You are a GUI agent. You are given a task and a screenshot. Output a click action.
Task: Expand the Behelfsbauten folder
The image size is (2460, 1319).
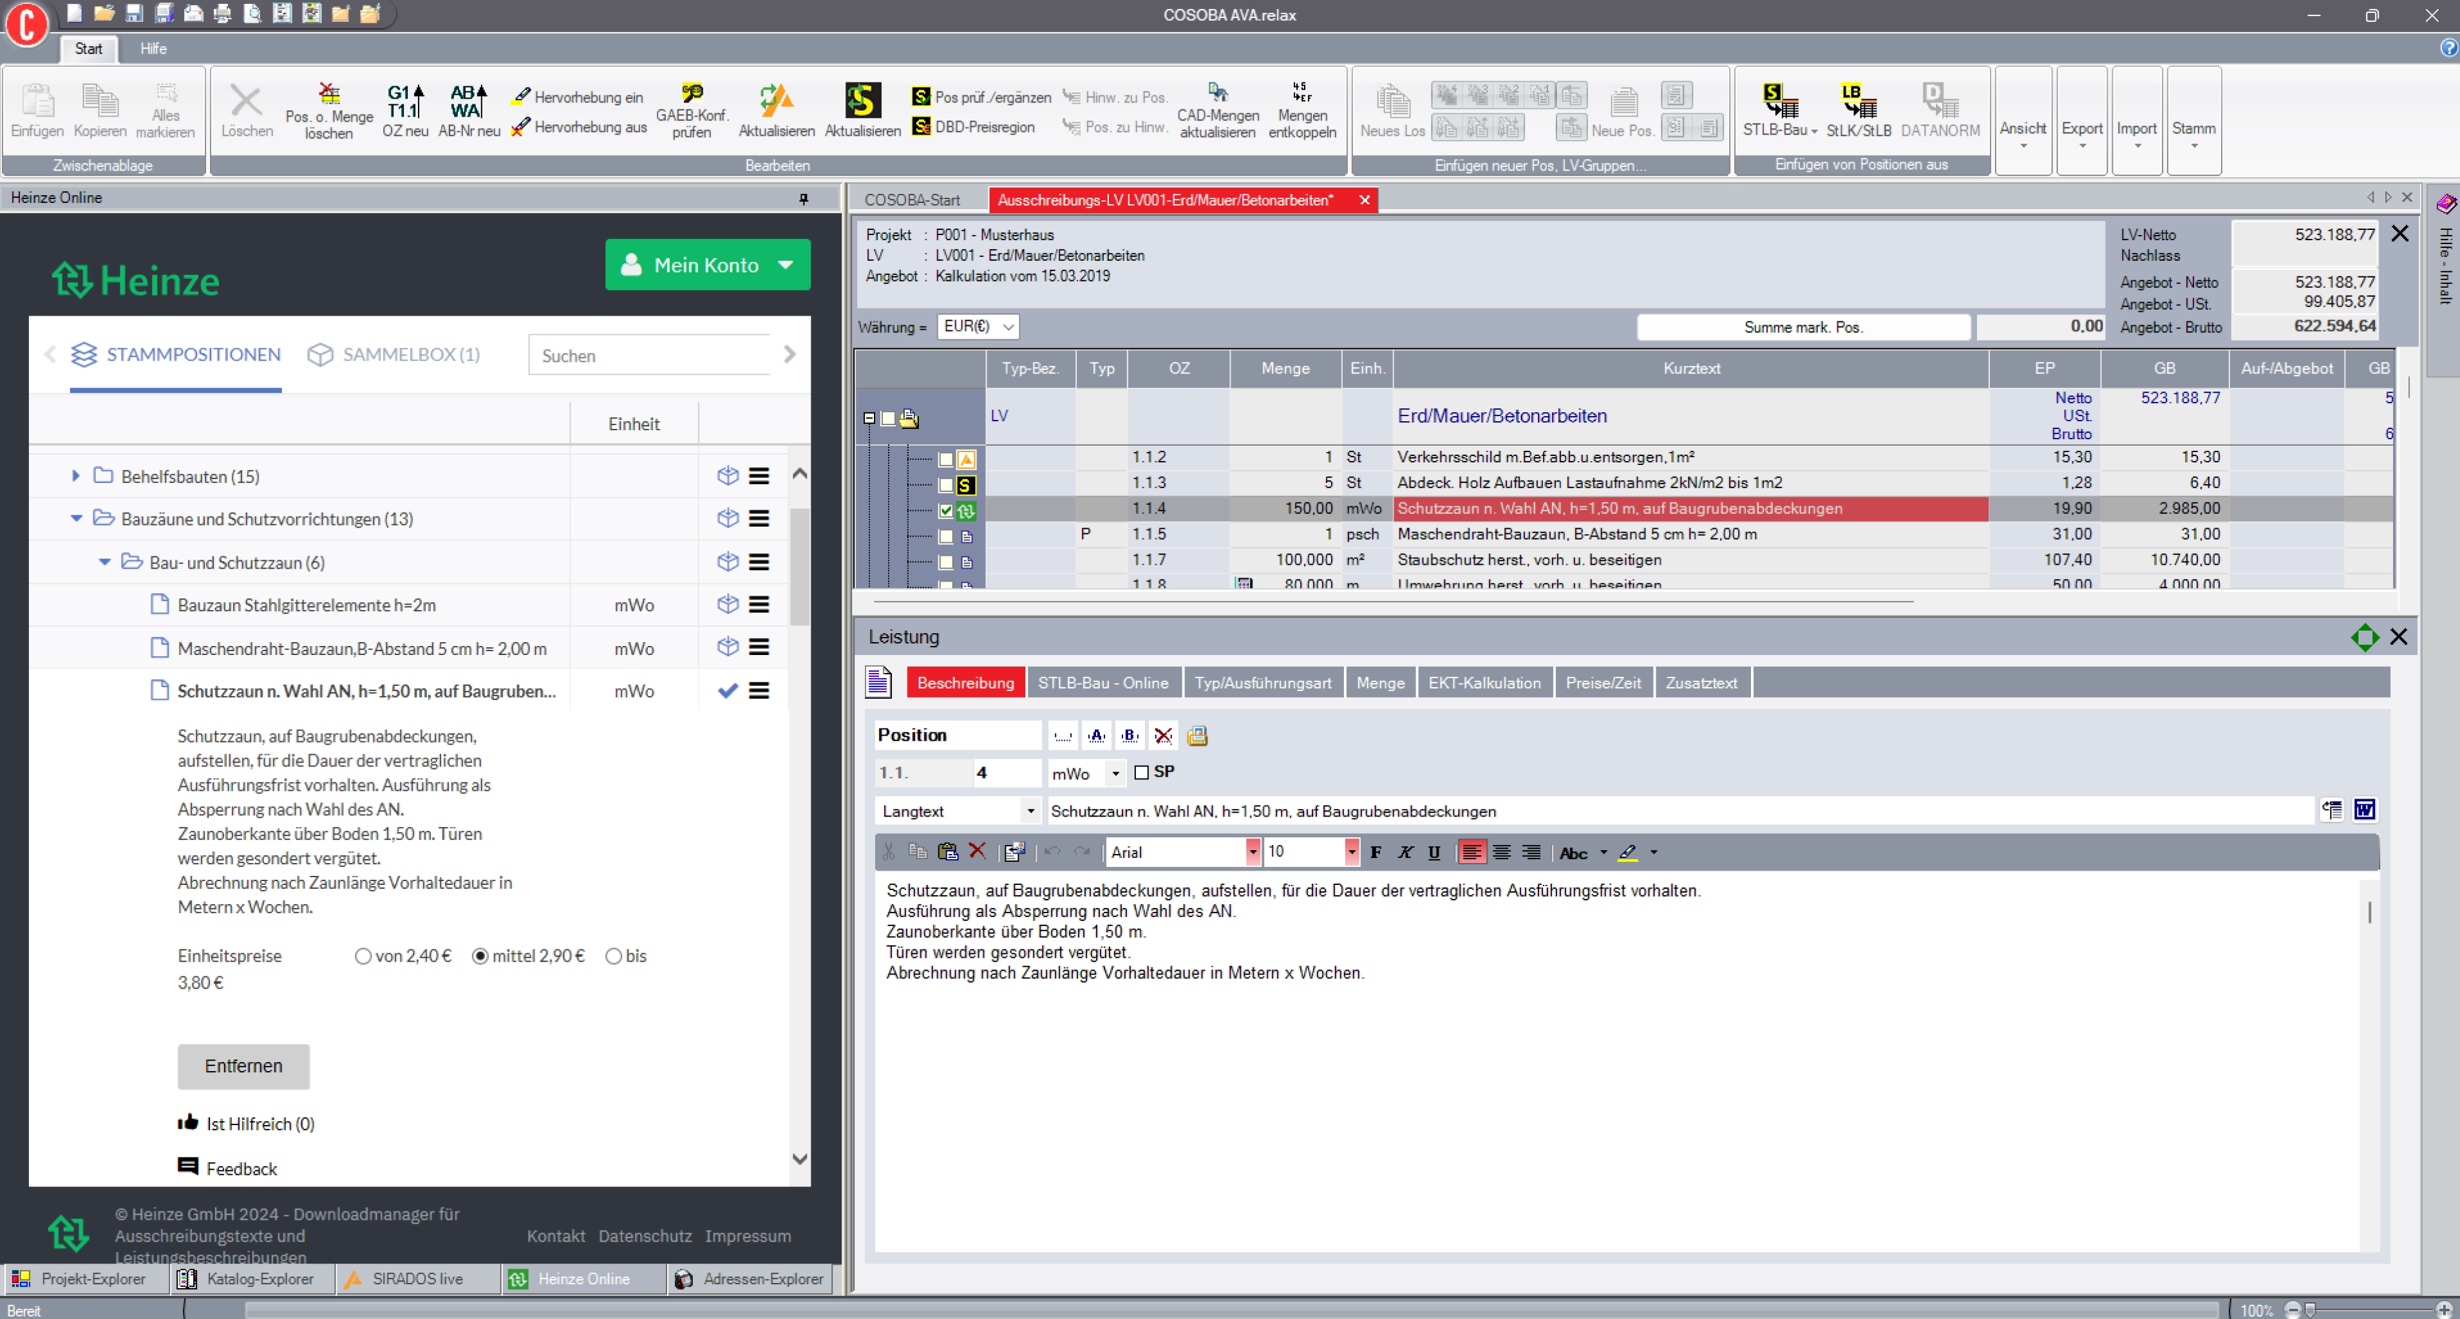click(75, 476)
